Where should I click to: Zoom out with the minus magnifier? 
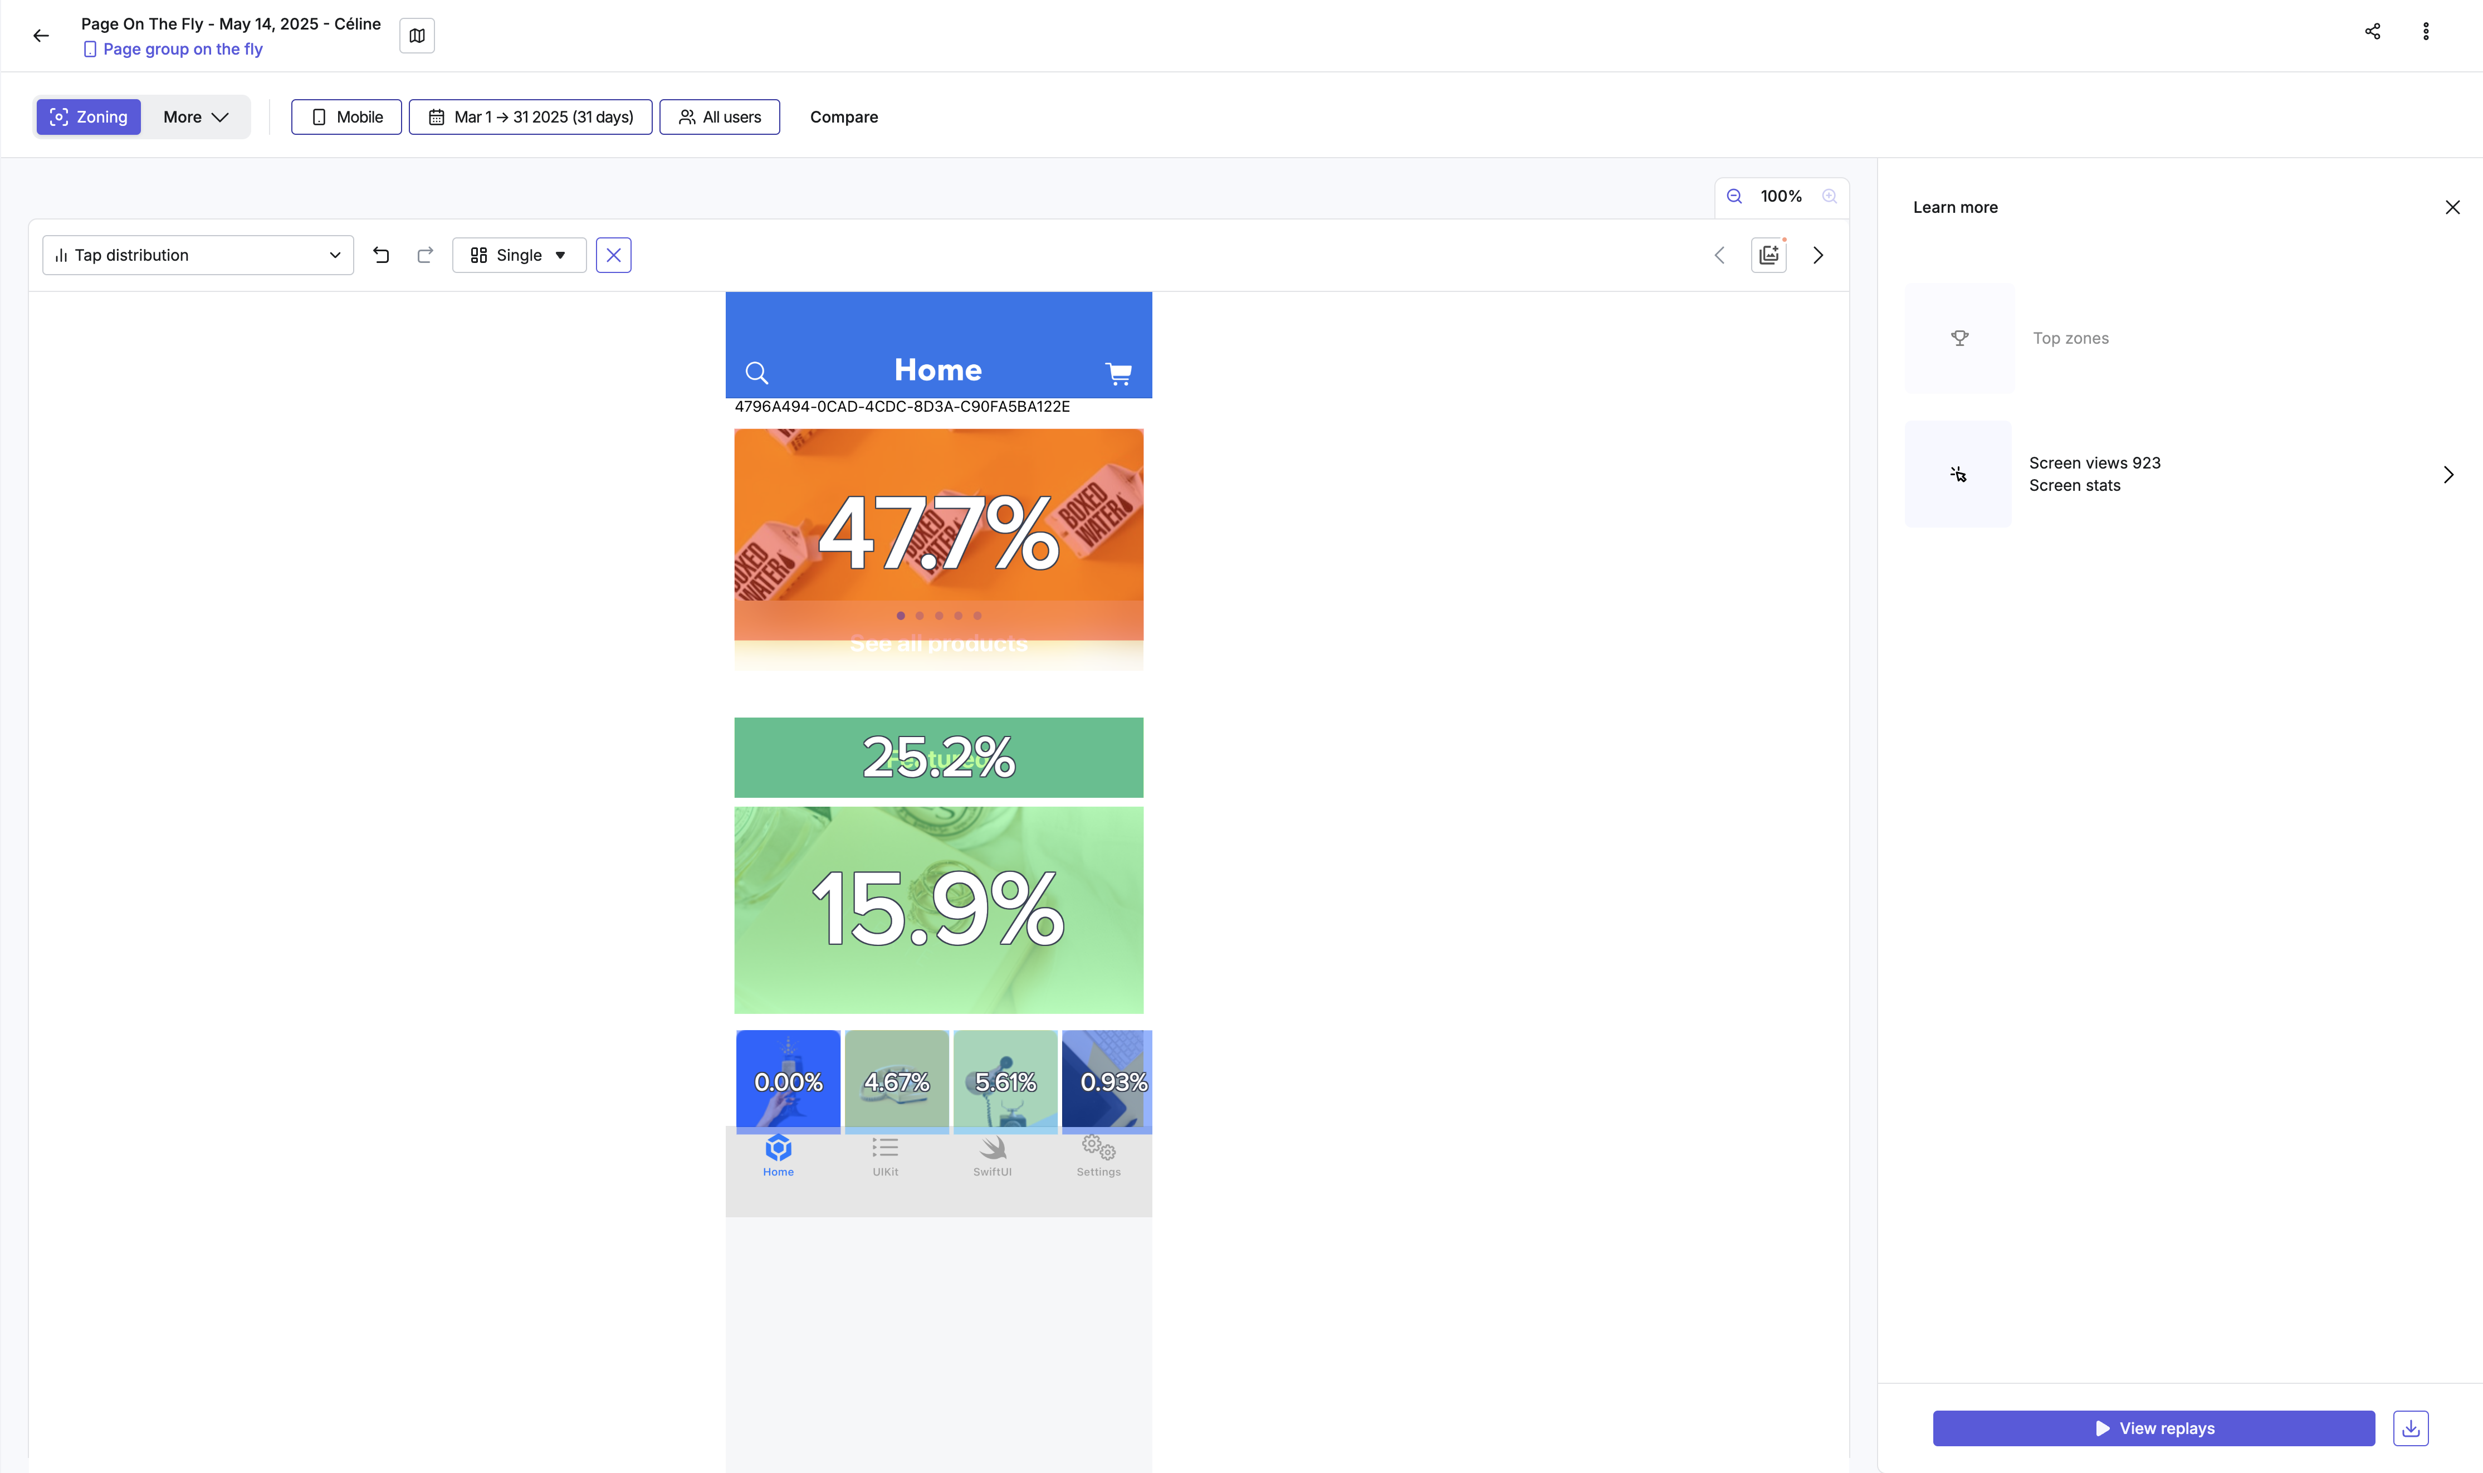[x=1734, y=197]
